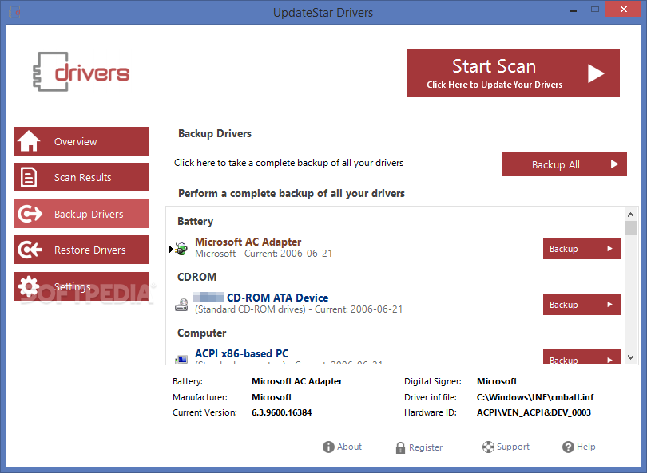Click the driver list scroll down arrow
The width and height of the screenshot is (647, 473).
pyautogui.click(x=630, y=357)
